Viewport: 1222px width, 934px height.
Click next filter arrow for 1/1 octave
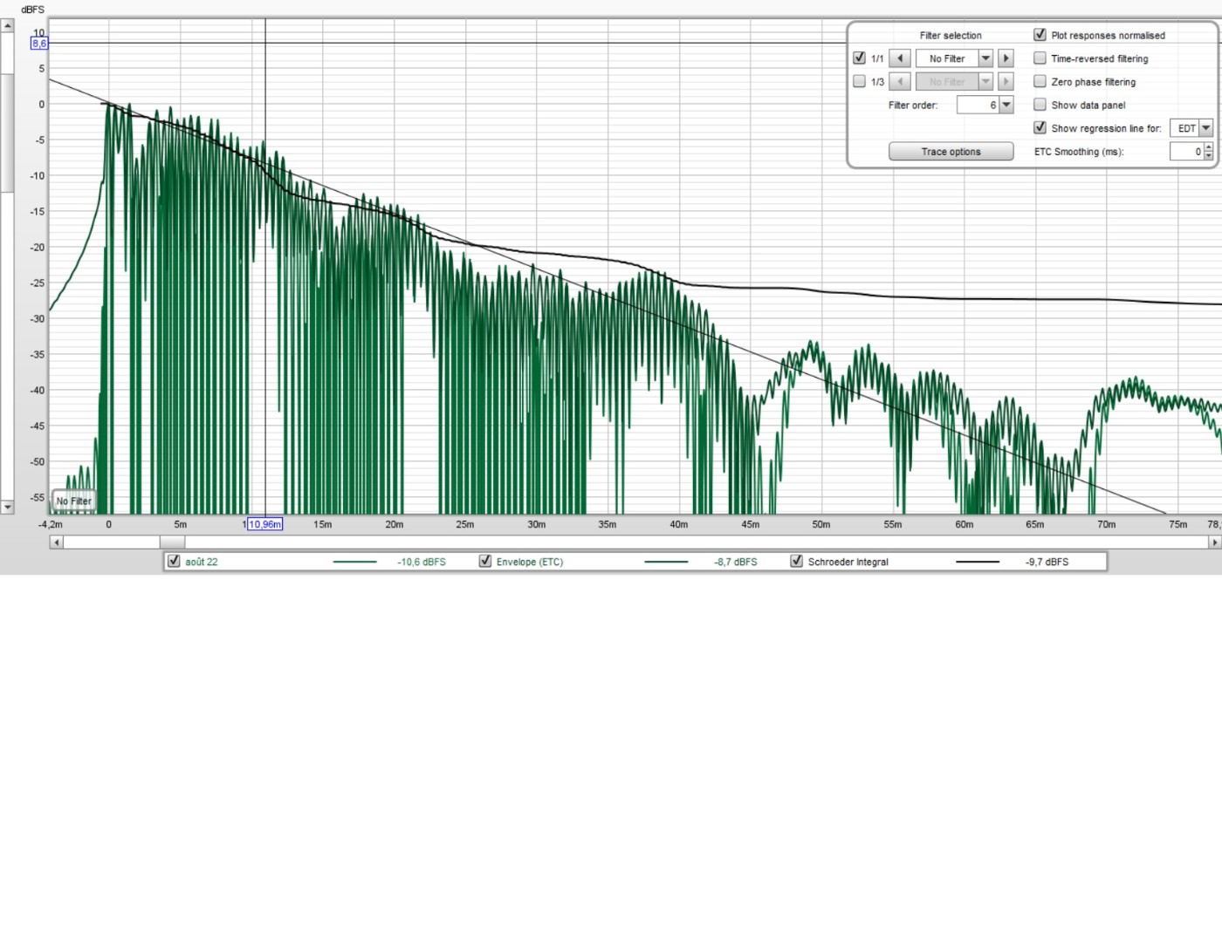[1006, 58]
